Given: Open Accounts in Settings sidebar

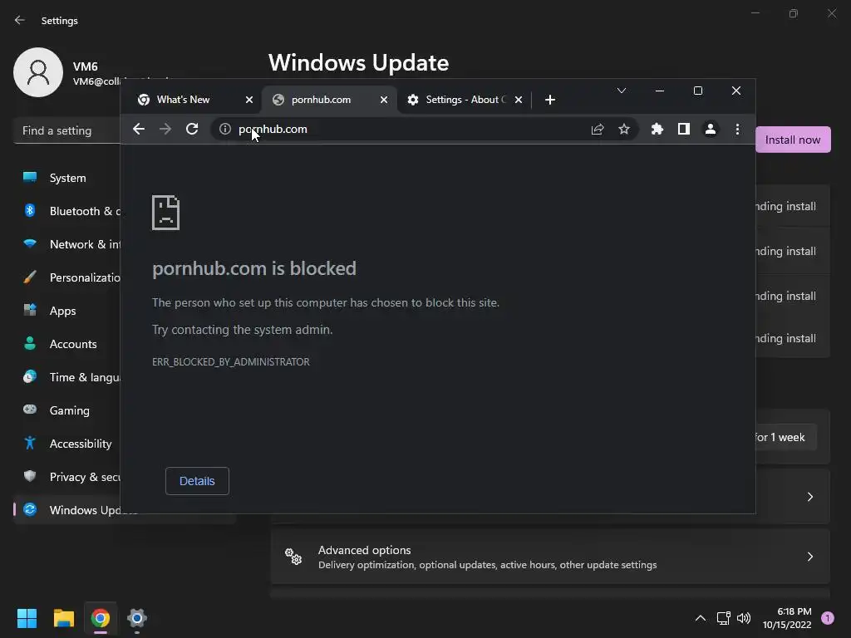Looking at the screenshot, I should [x=67, y=344].
